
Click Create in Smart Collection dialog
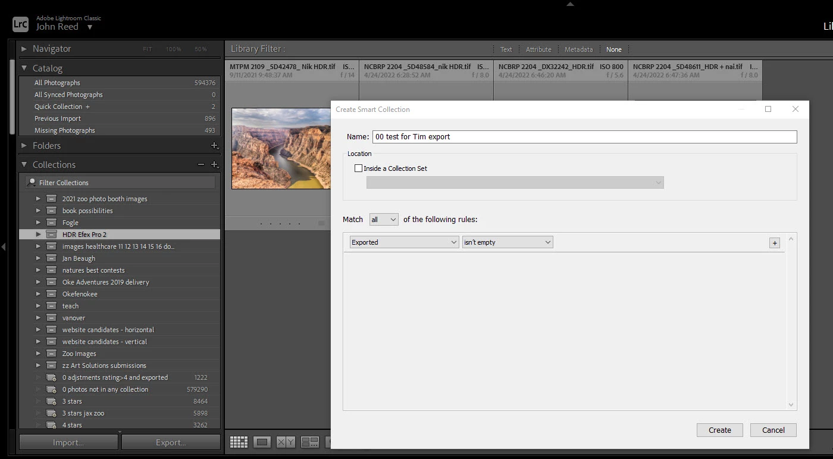[720, 430]
